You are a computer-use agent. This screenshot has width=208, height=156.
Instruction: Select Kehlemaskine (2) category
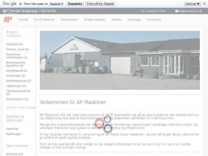[x=18, y=81]
